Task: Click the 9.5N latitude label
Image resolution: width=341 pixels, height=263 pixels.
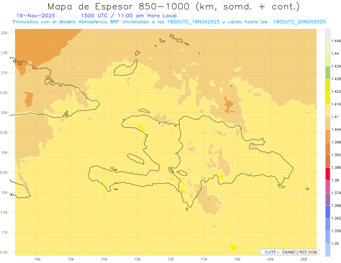Action: pyautogui.click(x=4, y=132)
